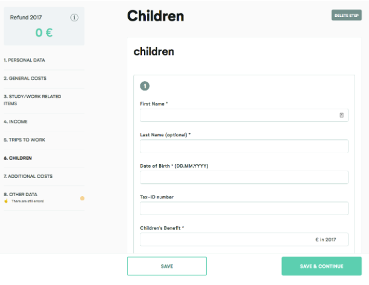Focus the Last Name input field
The image size is (369, 285).
[244, 146]
